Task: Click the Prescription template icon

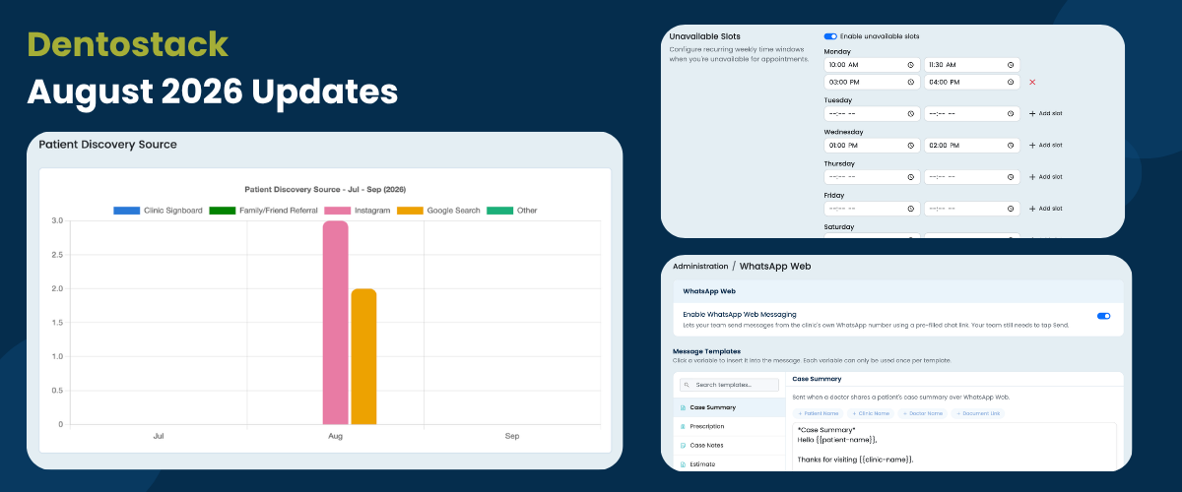Action: tap(683, 426)
